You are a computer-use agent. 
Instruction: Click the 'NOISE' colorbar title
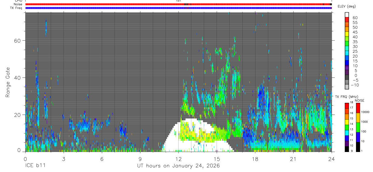(x=360, y=100)
